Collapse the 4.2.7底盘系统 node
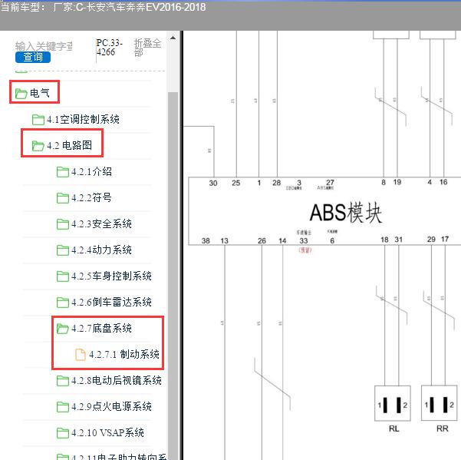Screen dimensions: 461x460 [x=101, y=328]
